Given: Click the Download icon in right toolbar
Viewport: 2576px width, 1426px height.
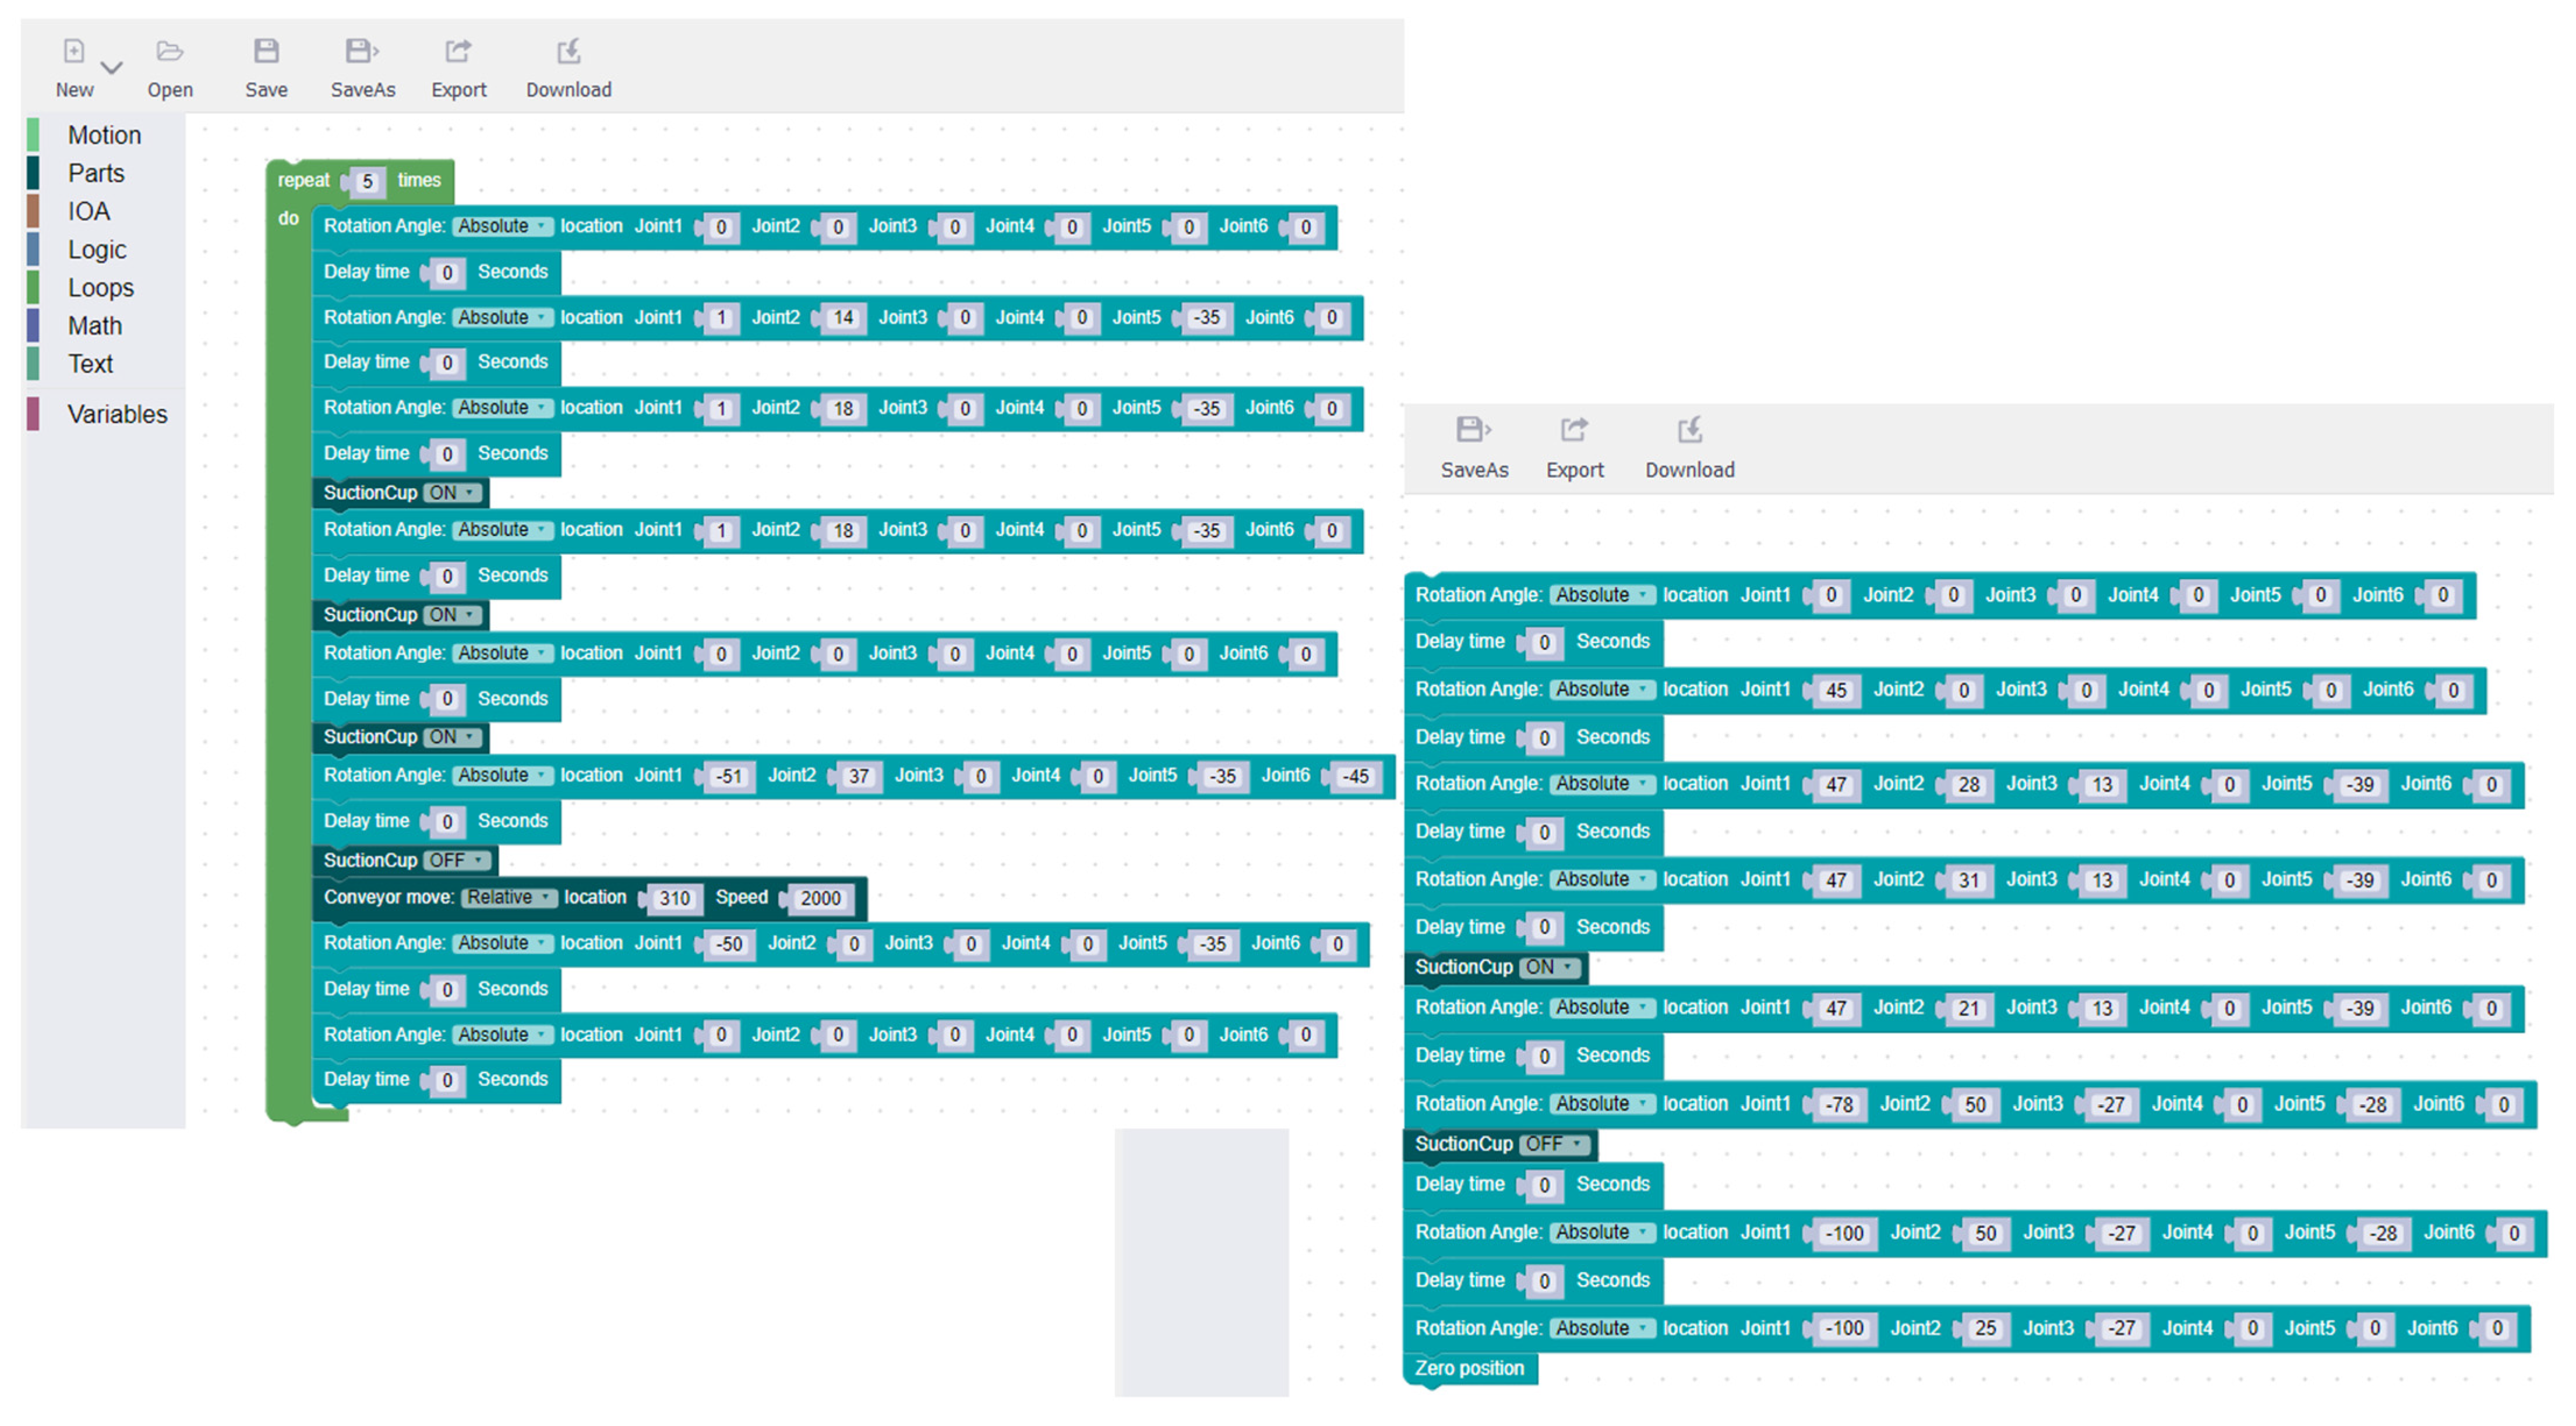Looking at the screenshot, I should coord(1689,430).
